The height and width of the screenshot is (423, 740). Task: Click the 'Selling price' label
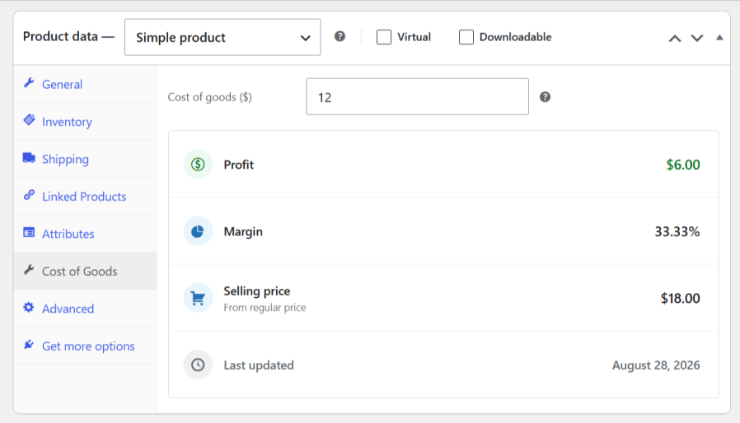(257, 291)
